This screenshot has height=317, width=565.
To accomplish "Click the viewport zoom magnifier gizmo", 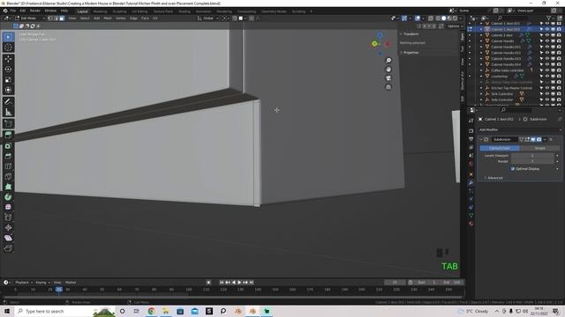I will pyautogui.click(x=388, y=61).
